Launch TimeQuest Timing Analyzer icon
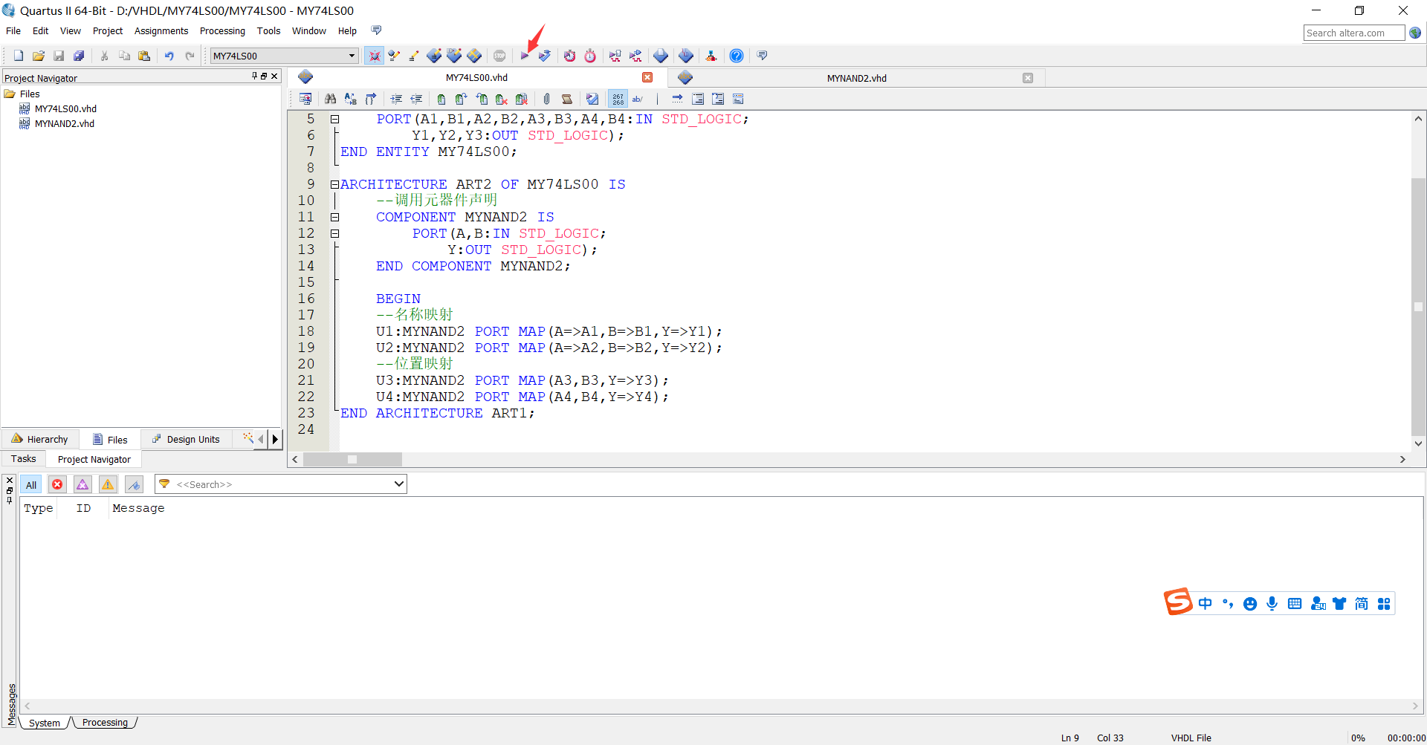Viewport: 1427px width, 745px height. tap(590, 56)
